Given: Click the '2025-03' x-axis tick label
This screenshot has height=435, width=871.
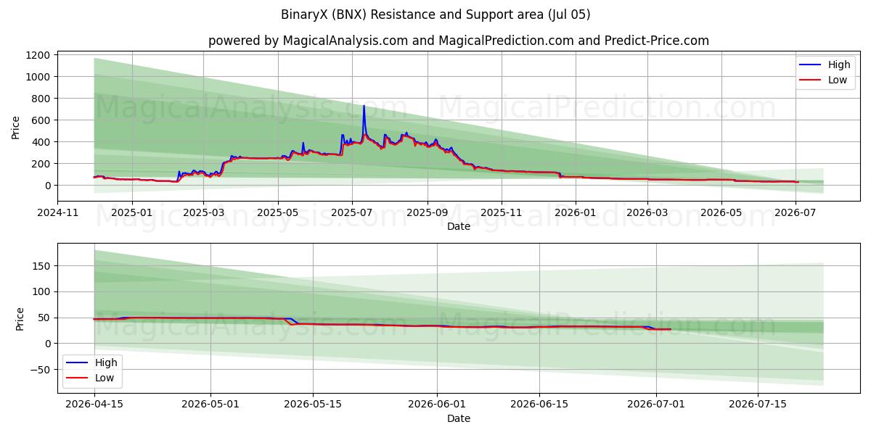Looking at the screenshot, I should click(x=203, y=213).
